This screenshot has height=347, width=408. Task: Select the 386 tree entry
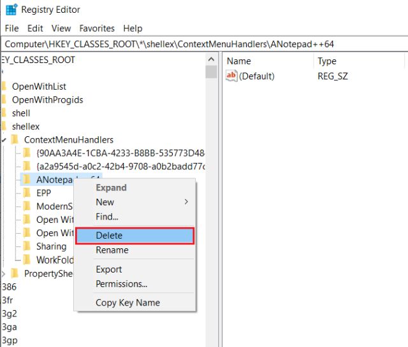(x=9, y=287)
